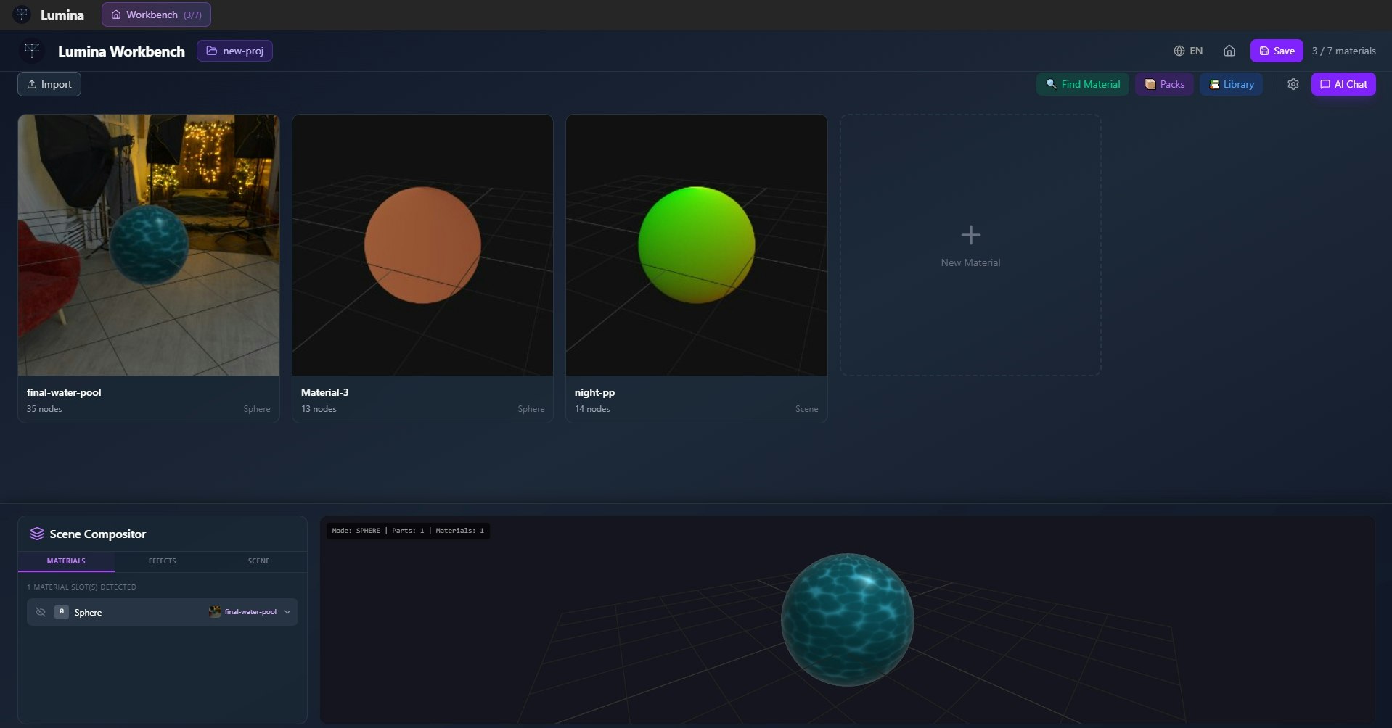The width and height of the screenshot is (1392, 728).
Task: Open the Lumina home icon
Action: point(1229,51)
